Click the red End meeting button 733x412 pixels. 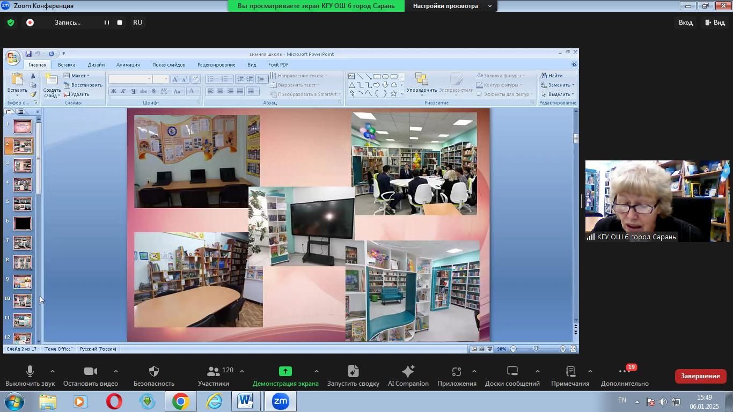[700, 376]
